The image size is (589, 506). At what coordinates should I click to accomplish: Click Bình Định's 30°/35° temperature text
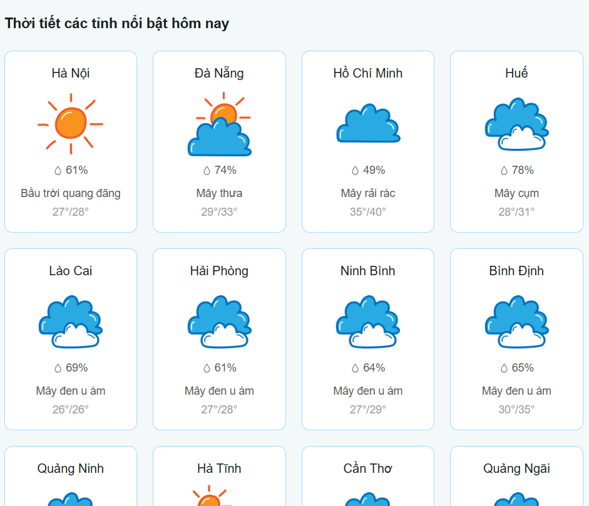tap(516, 410)
